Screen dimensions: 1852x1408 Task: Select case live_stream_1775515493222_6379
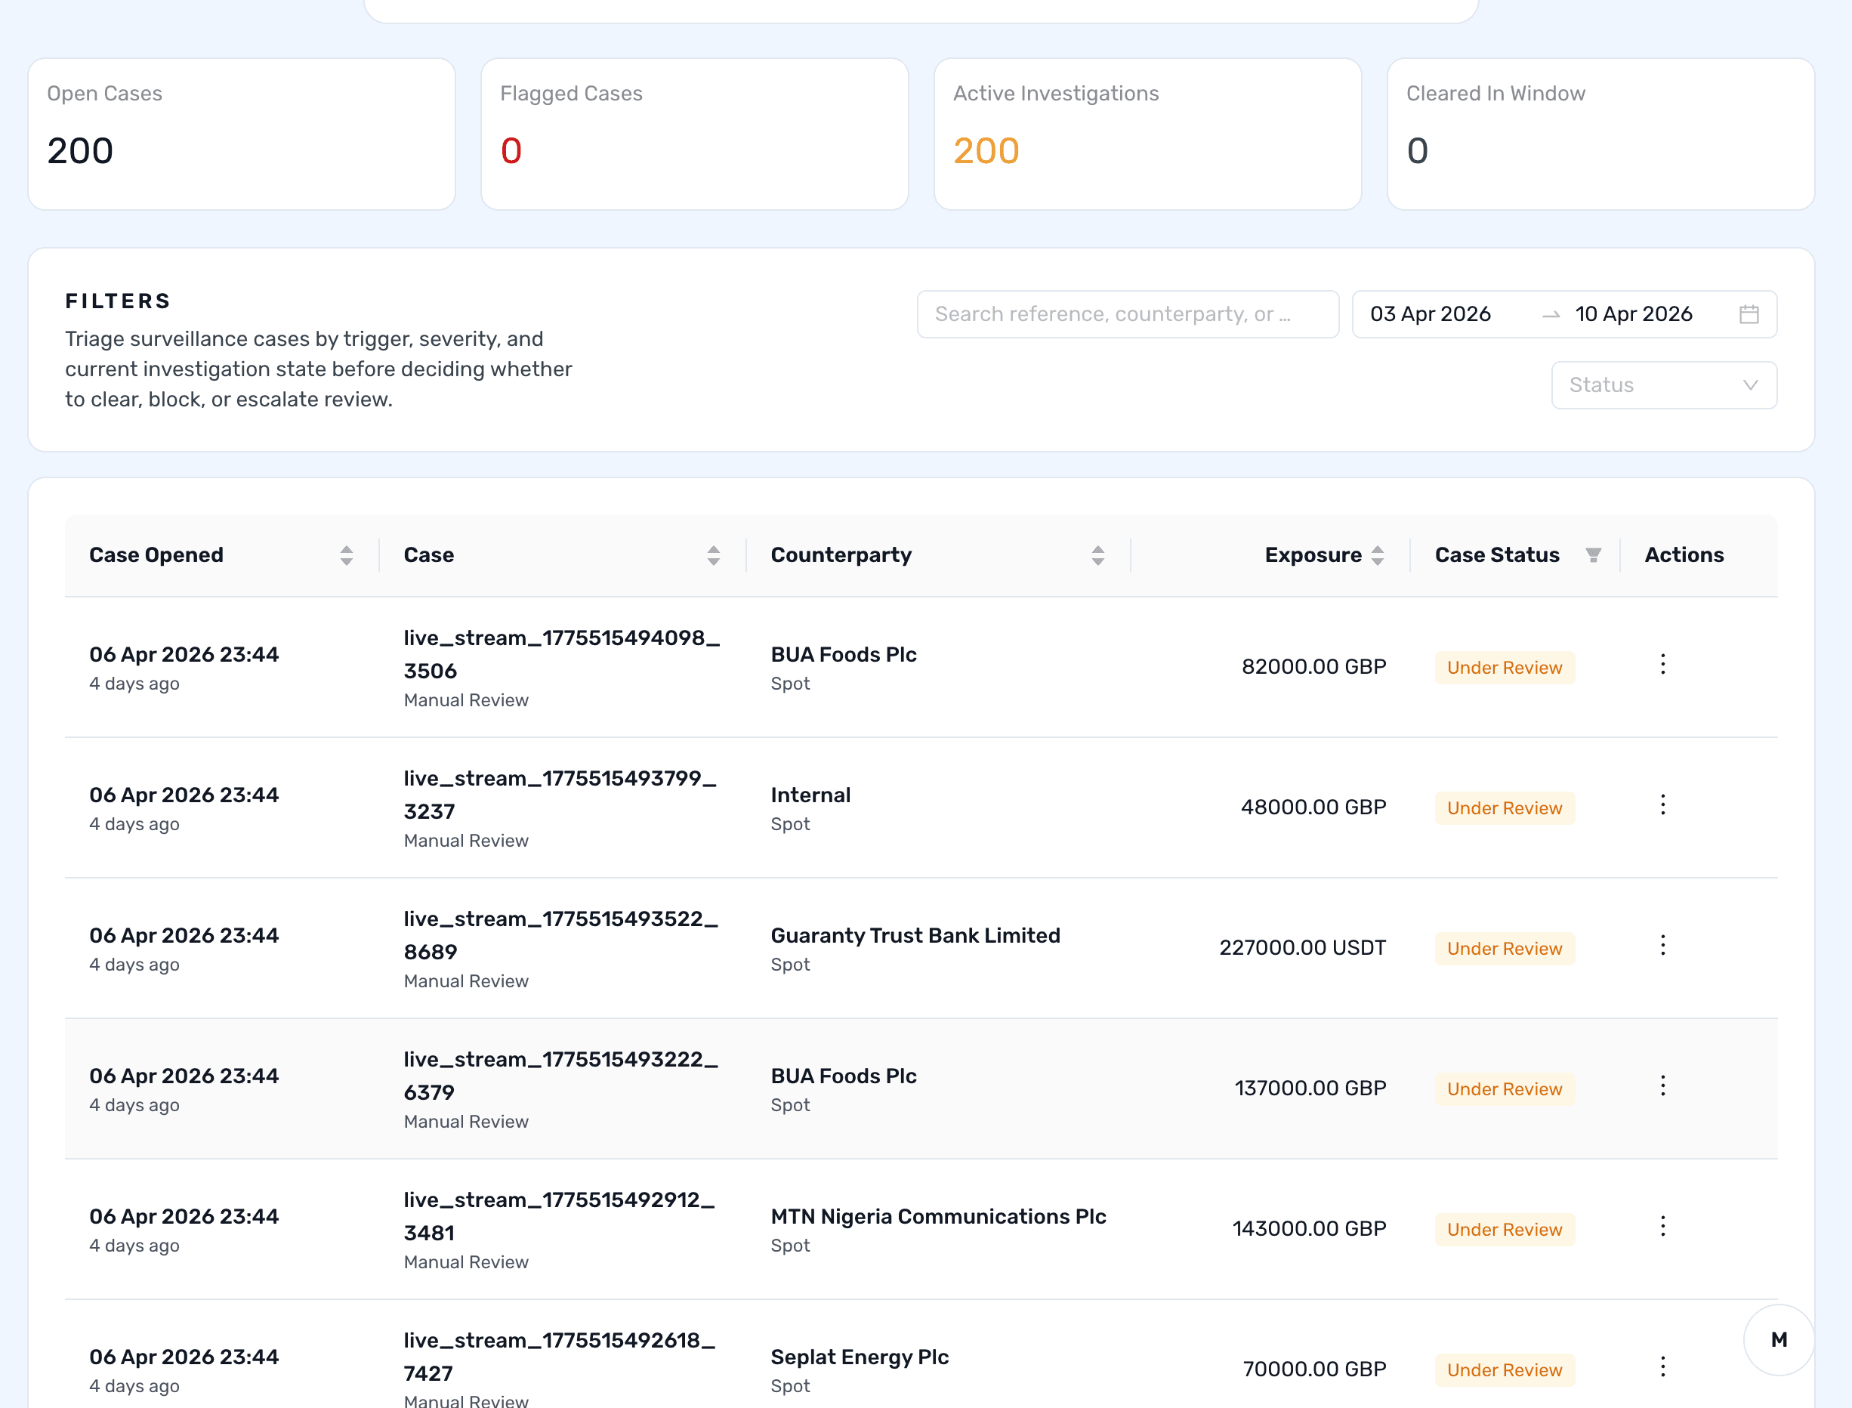pyautogui.click(x=560, y=1076)
